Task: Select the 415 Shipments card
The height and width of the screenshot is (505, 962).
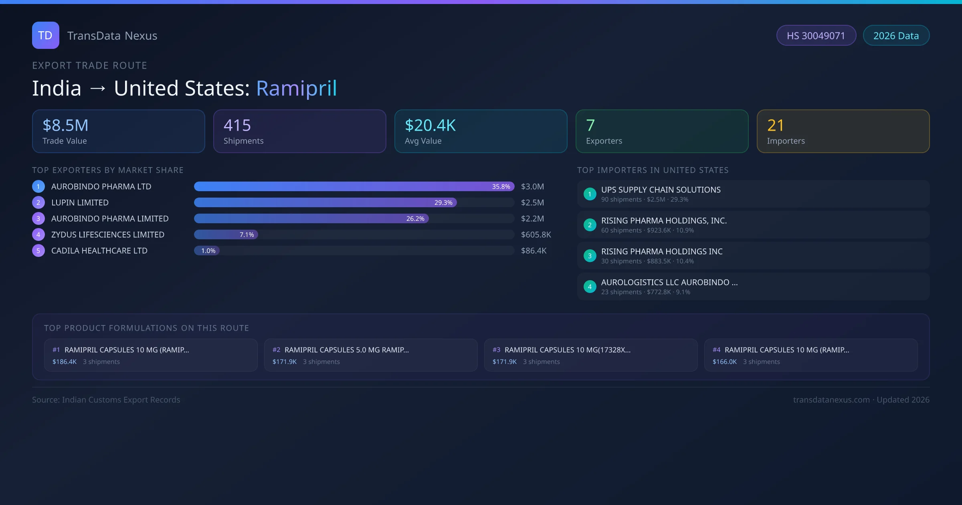Action: point(299,131)
